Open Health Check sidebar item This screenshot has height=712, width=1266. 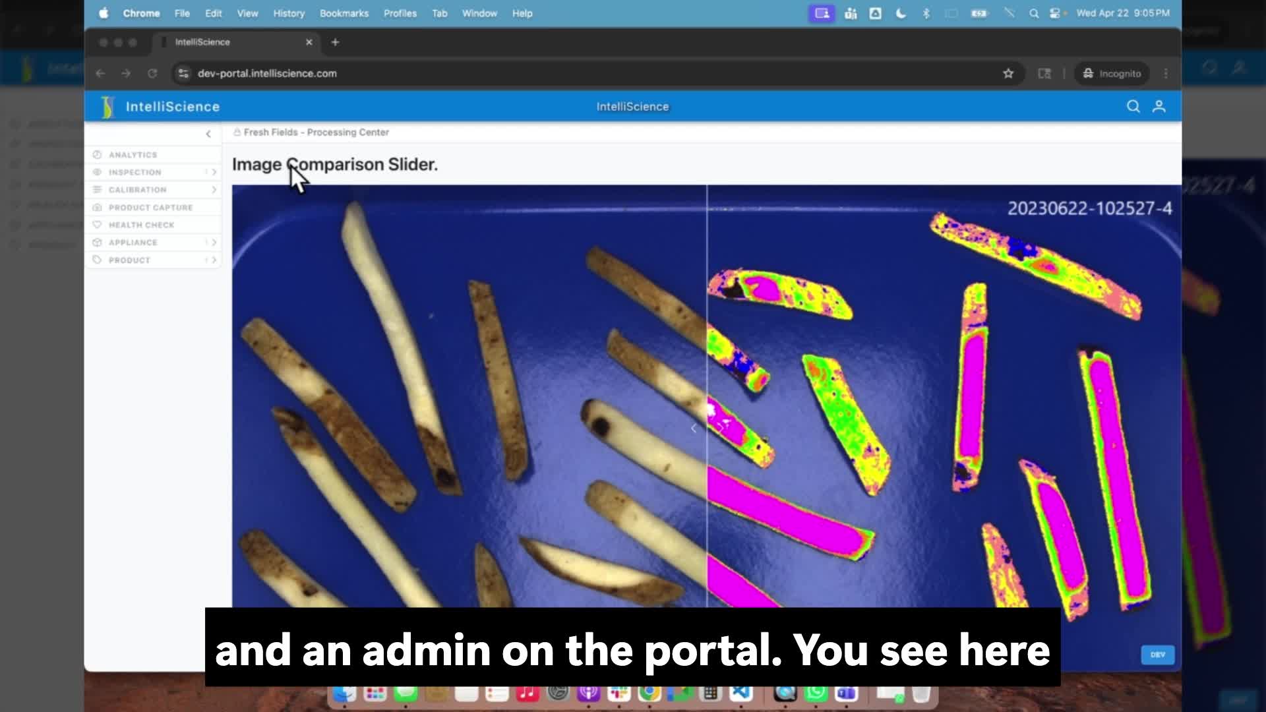tap(141, 225)
